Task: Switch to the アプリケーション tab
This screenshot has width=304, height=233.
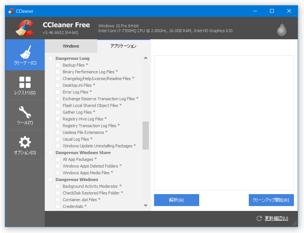Action: pos(123,46)
